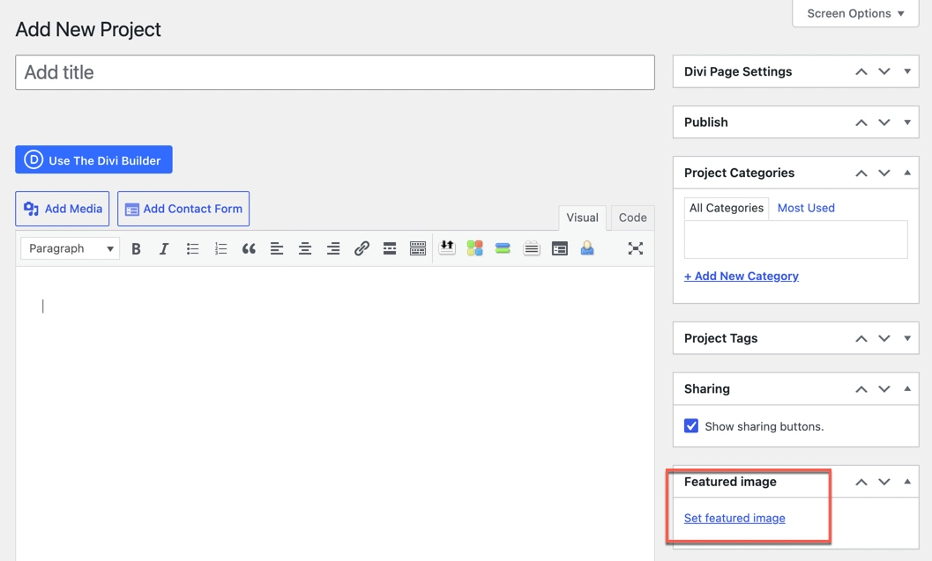The width and height of the screenshot is (932, 561).
Task: Click the person avatar shortcode icon
Action: coord(587,248)
